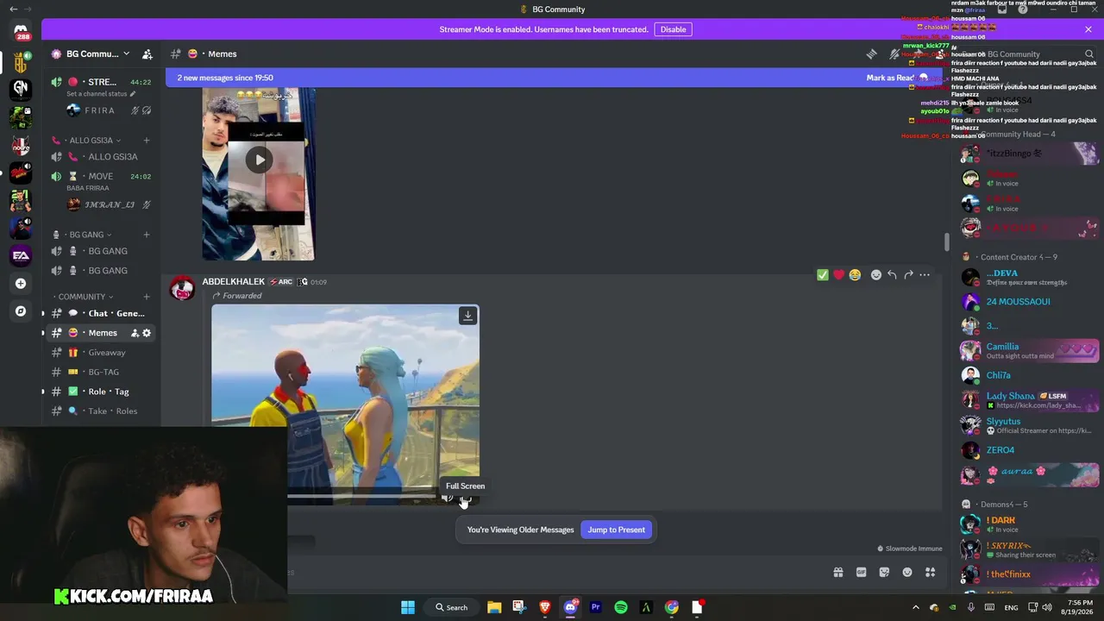
Task: React with laughing tears emoji
Action: pyautogui.click(x=855, y=275)
